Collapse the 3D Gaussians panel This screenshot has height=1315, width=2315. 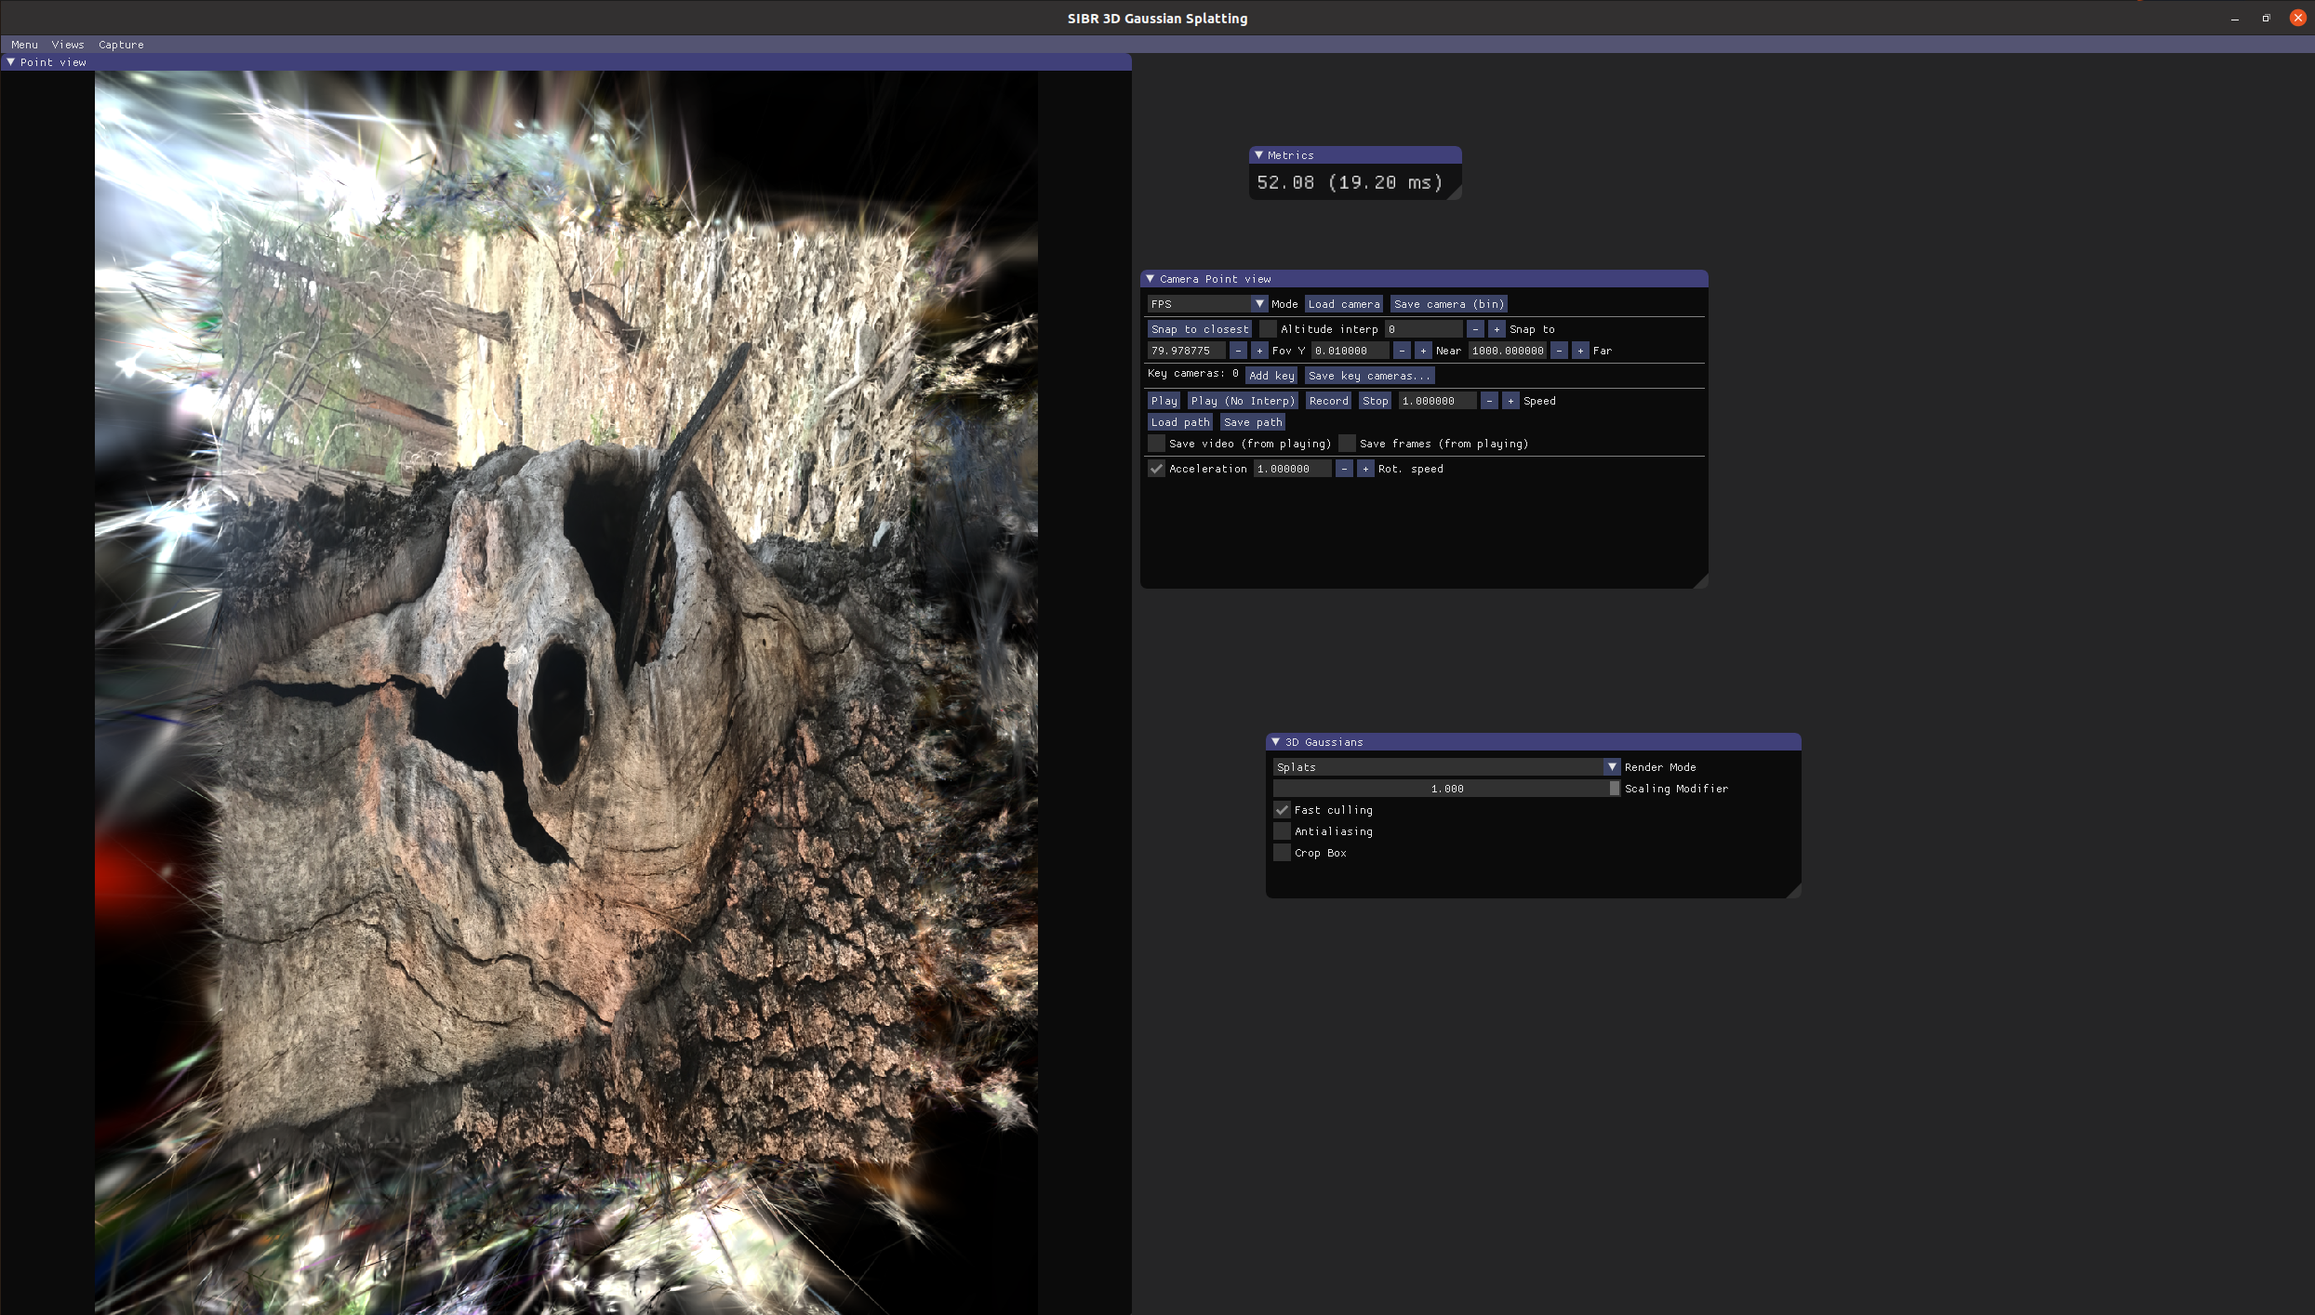pyautogui.click(x=1276, y=742)
